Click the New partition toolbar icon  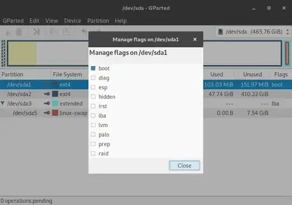pos(8,33)
